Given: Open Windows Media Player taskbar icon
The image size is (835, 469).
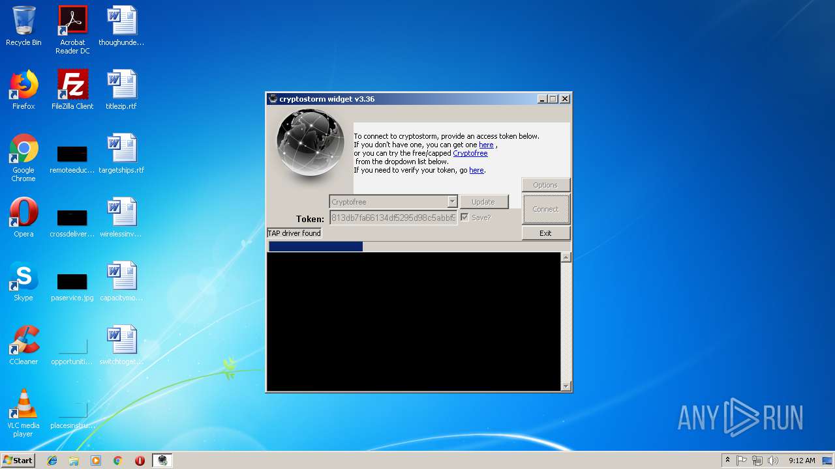Looking at the screenshot, I should (96, 461).
